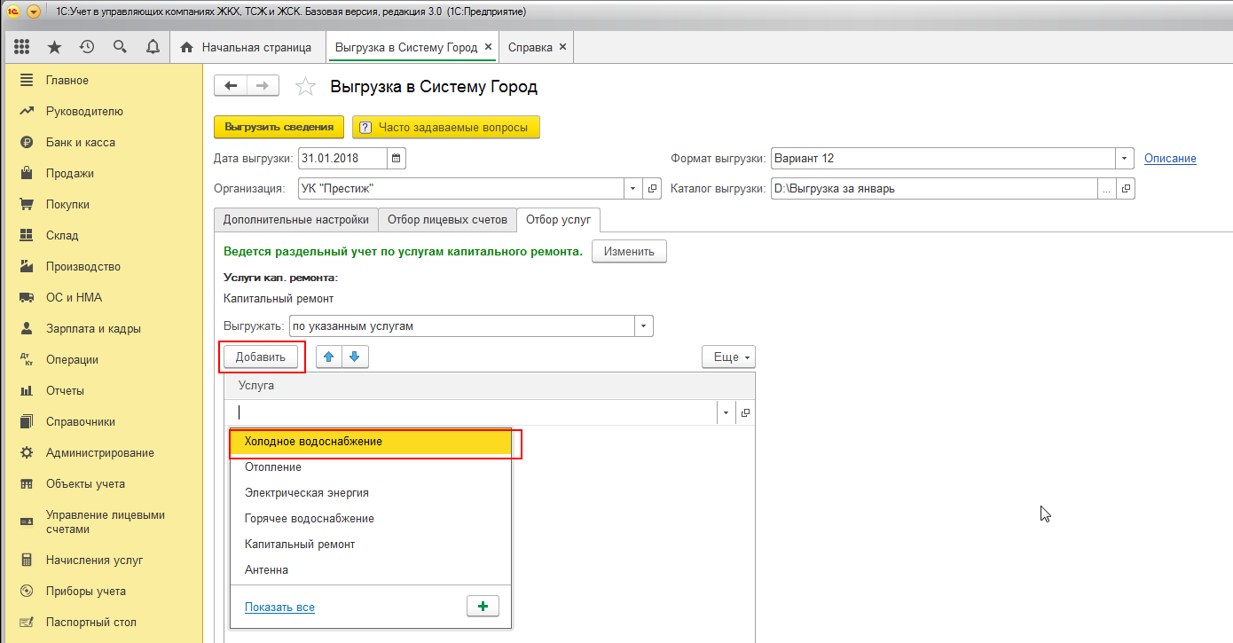Open Отчеты section
This screenshot has width=1233, height=643.
pyautogui.click(x=103, y=391)
